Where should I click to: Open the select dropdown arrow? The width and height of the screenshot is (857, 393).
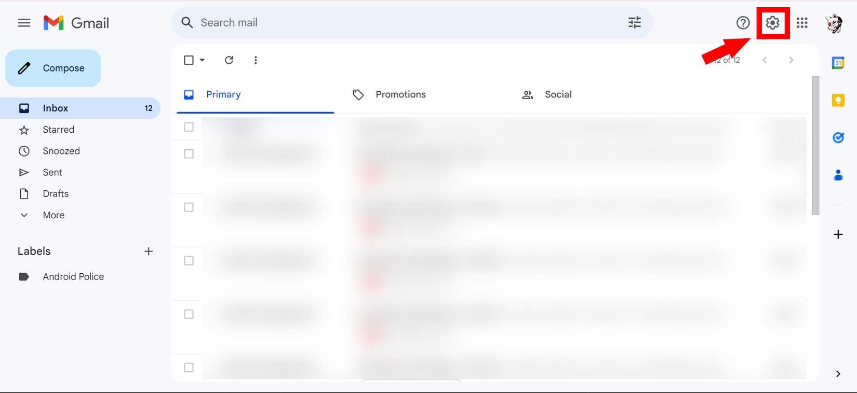coord(203,60)
